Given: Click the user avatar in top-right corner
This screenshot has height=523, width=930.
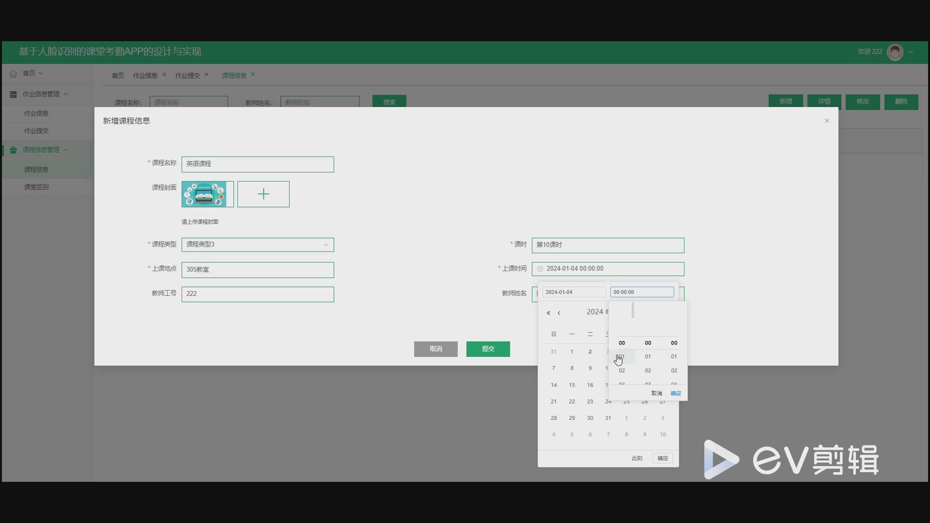Looking at the screenshot, I should point(896,52).
